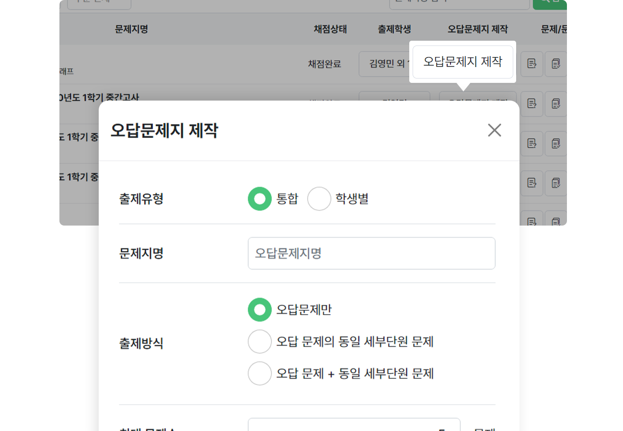The width and height of the screenshot is (623, 431).
Task: Open second row's stacked documents checkmark icon
Action: coord(556,103)
